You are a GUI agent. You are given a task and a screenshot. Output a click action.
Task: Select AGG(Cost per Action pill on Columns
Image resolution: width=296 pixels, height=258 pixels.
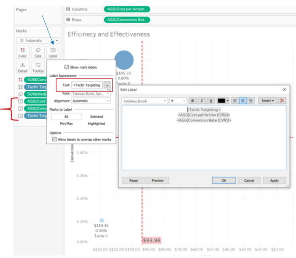pyautogui.click(x=127, y=9)
